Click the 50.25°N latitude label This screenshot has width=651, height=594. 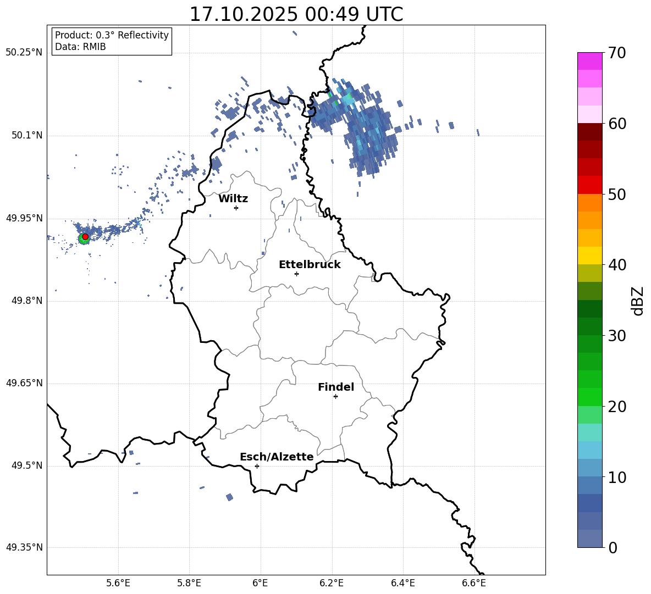[25, 53]
